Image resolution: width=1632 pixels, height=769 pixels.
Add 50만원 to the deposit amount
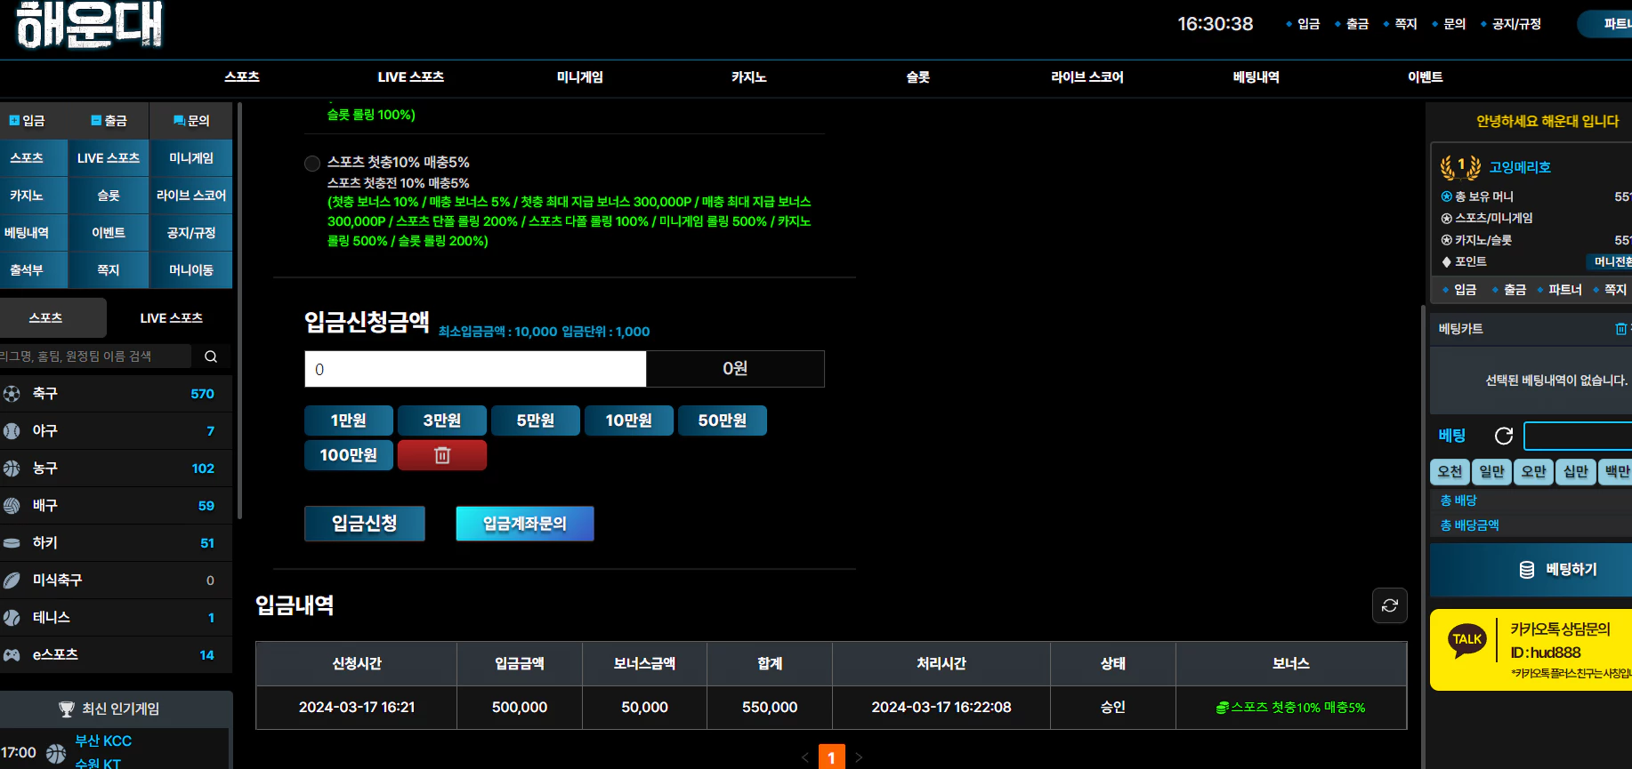point(723,421)
